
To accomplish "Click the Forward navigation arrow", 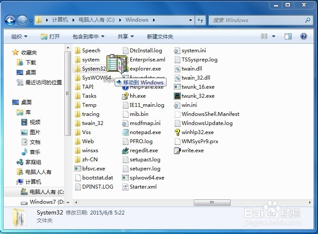I will point(22,20).
